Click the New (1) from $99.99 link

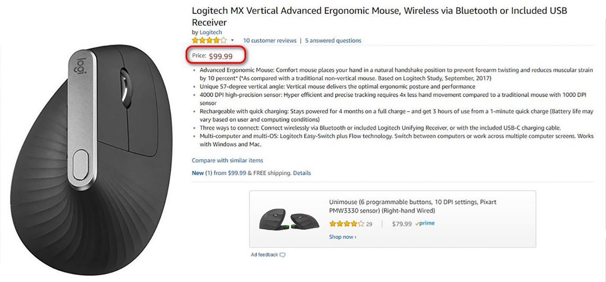tap(219, 173)
